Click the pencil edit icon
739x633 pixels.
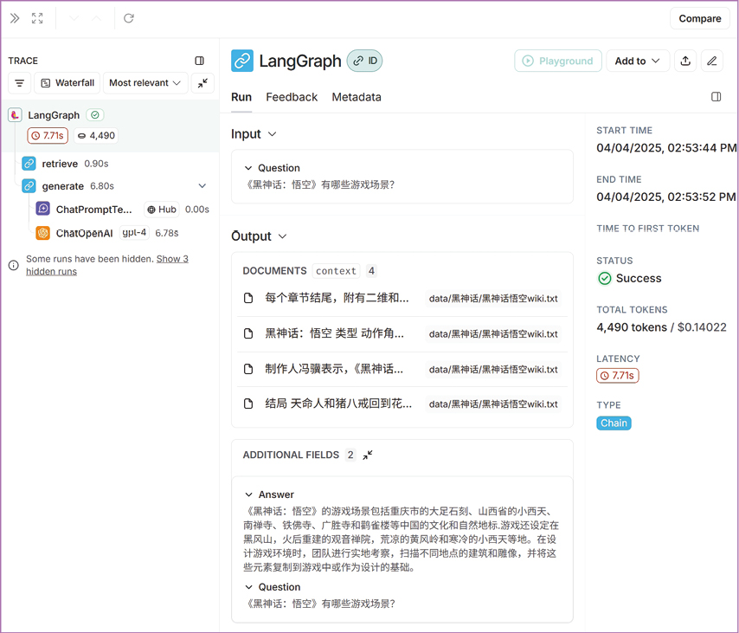tap(712, 61)
